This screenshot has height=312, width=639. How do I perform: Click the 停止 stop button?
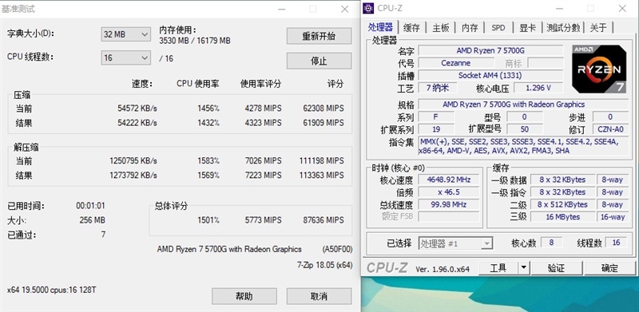pyautogui.click(x=319, y=61)
